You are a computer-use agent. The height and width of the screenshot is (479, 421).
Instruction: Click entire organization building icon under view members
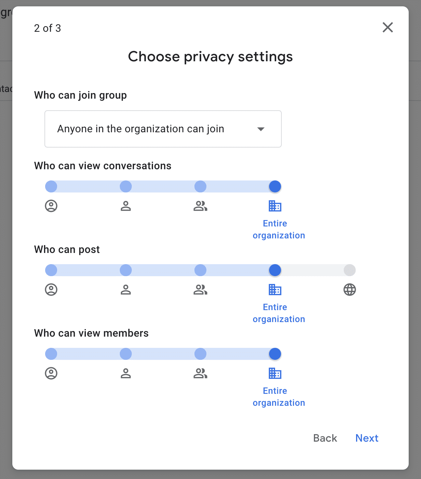tap(275, 373)
